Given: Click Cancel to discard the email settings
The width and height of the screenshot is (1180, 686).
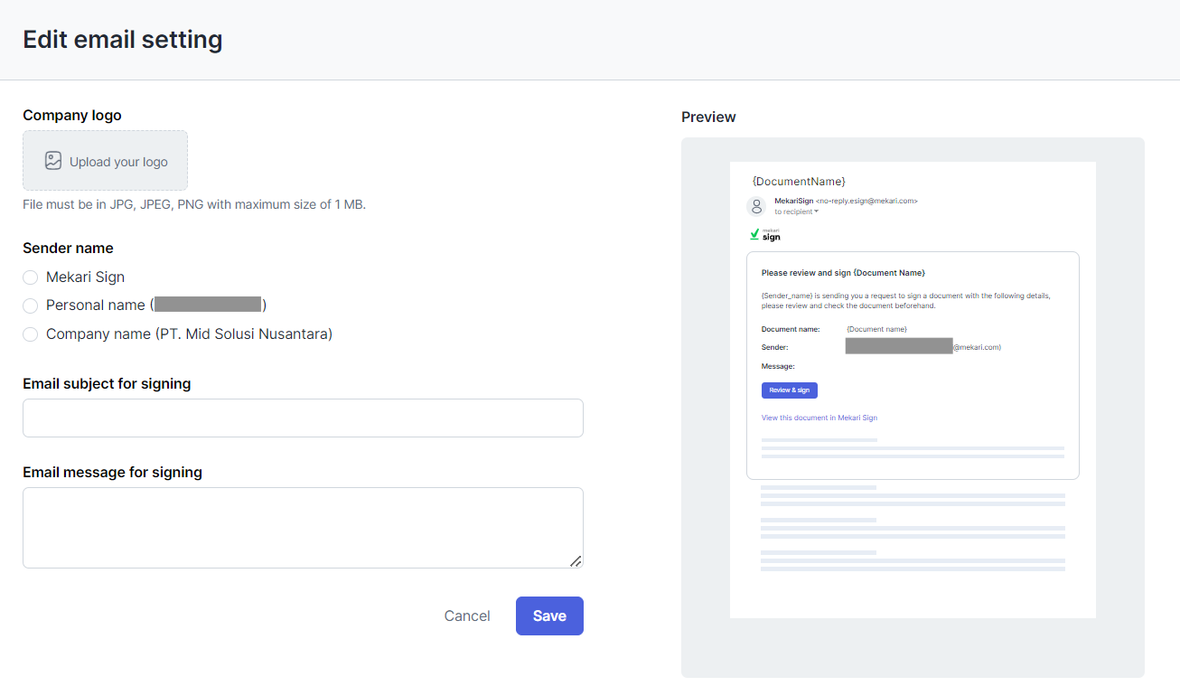Looking at the screenshot, I should [x=467, y=616].
